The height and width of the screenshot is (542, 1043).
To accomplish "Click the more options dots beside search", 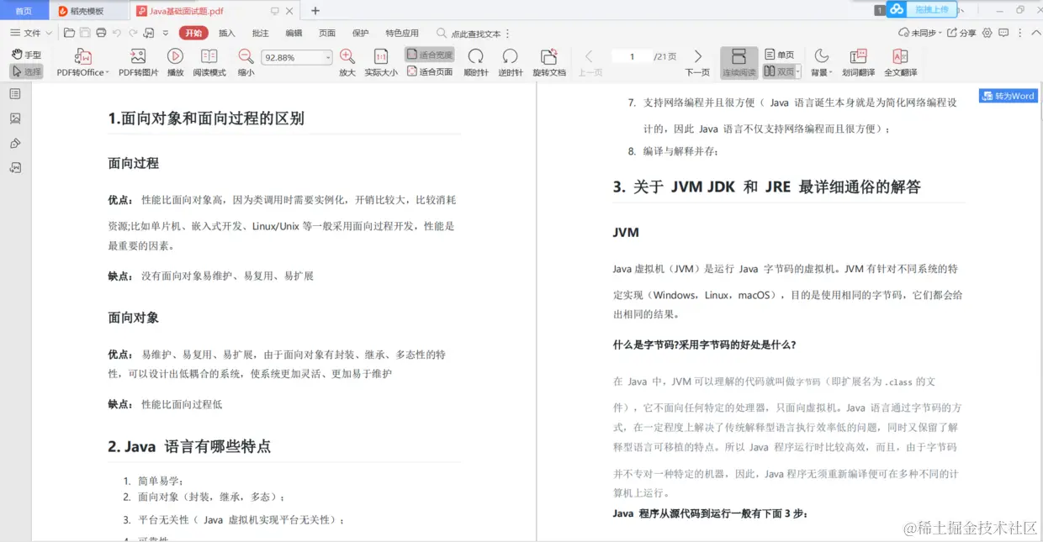I will [507, 34].
